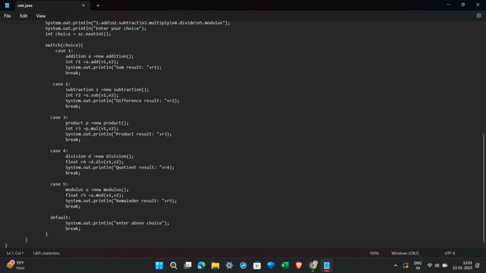
Task: Open Google Chrome from the taskbar
Action: click(x=313, y=265)
